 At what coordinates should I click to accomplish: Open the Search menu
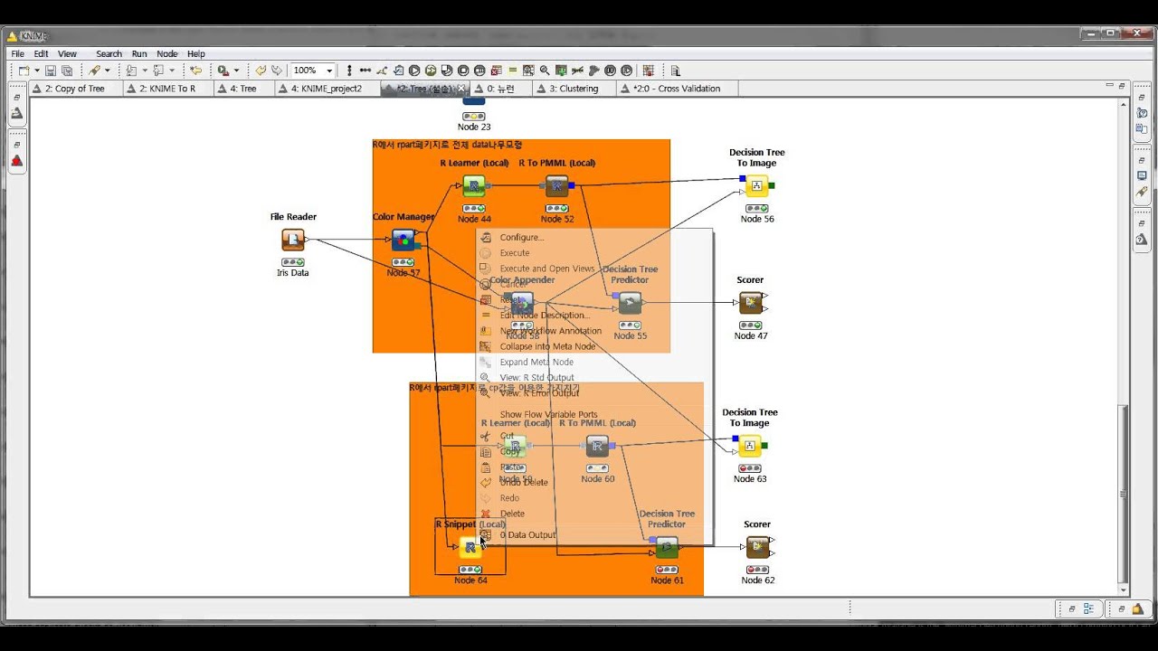pyautogui.click(x=109, y=54)
